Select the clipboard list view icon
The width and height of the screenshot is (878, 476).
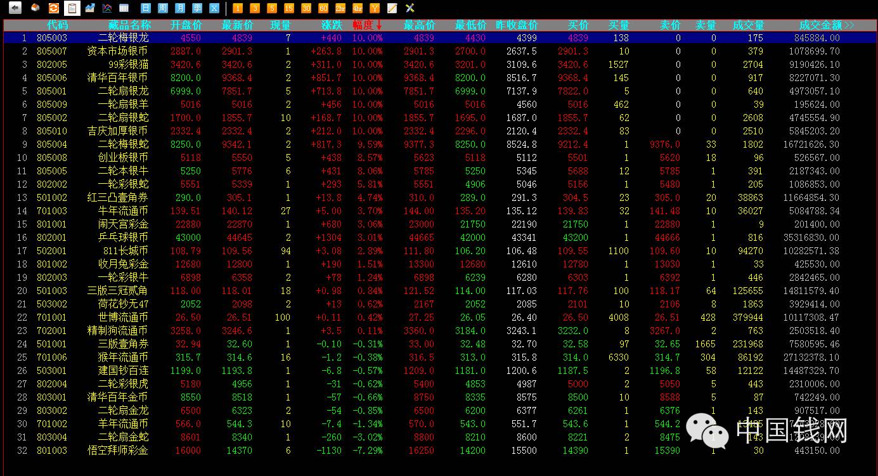(x=72, y=8)
